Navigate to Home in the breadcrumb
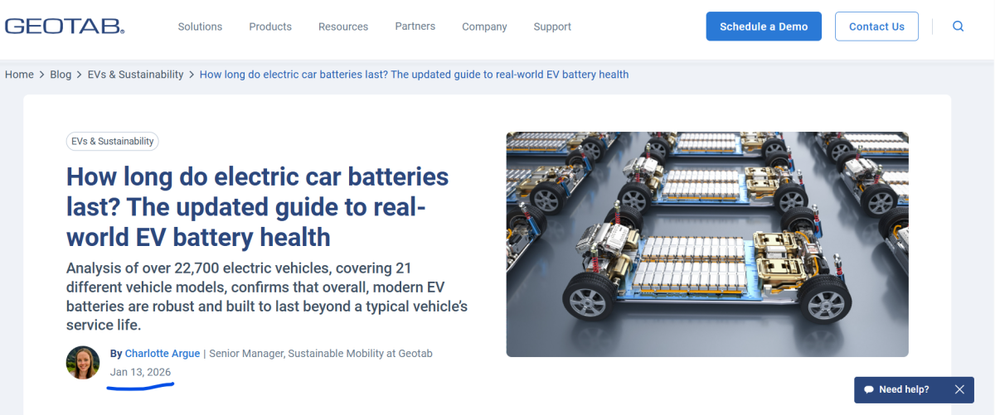The height and width of the screenshot is (415, 995). (x=19, y=75)
